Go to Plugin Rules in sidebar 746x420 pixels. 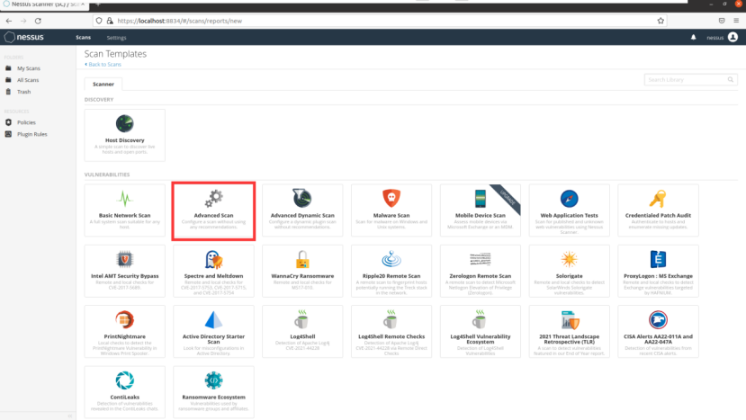pyautogui.click(x=31, y=134)
